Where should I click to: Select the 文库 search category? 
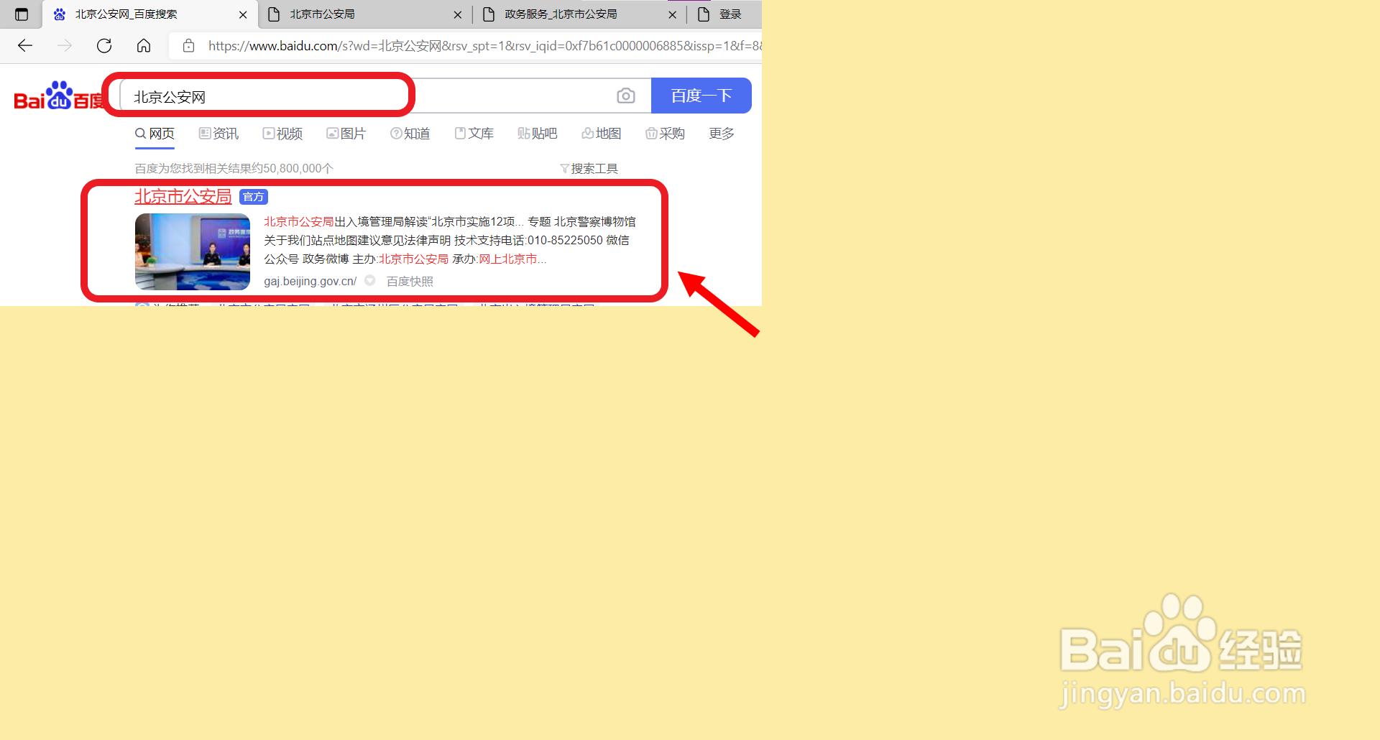(474, 134)
